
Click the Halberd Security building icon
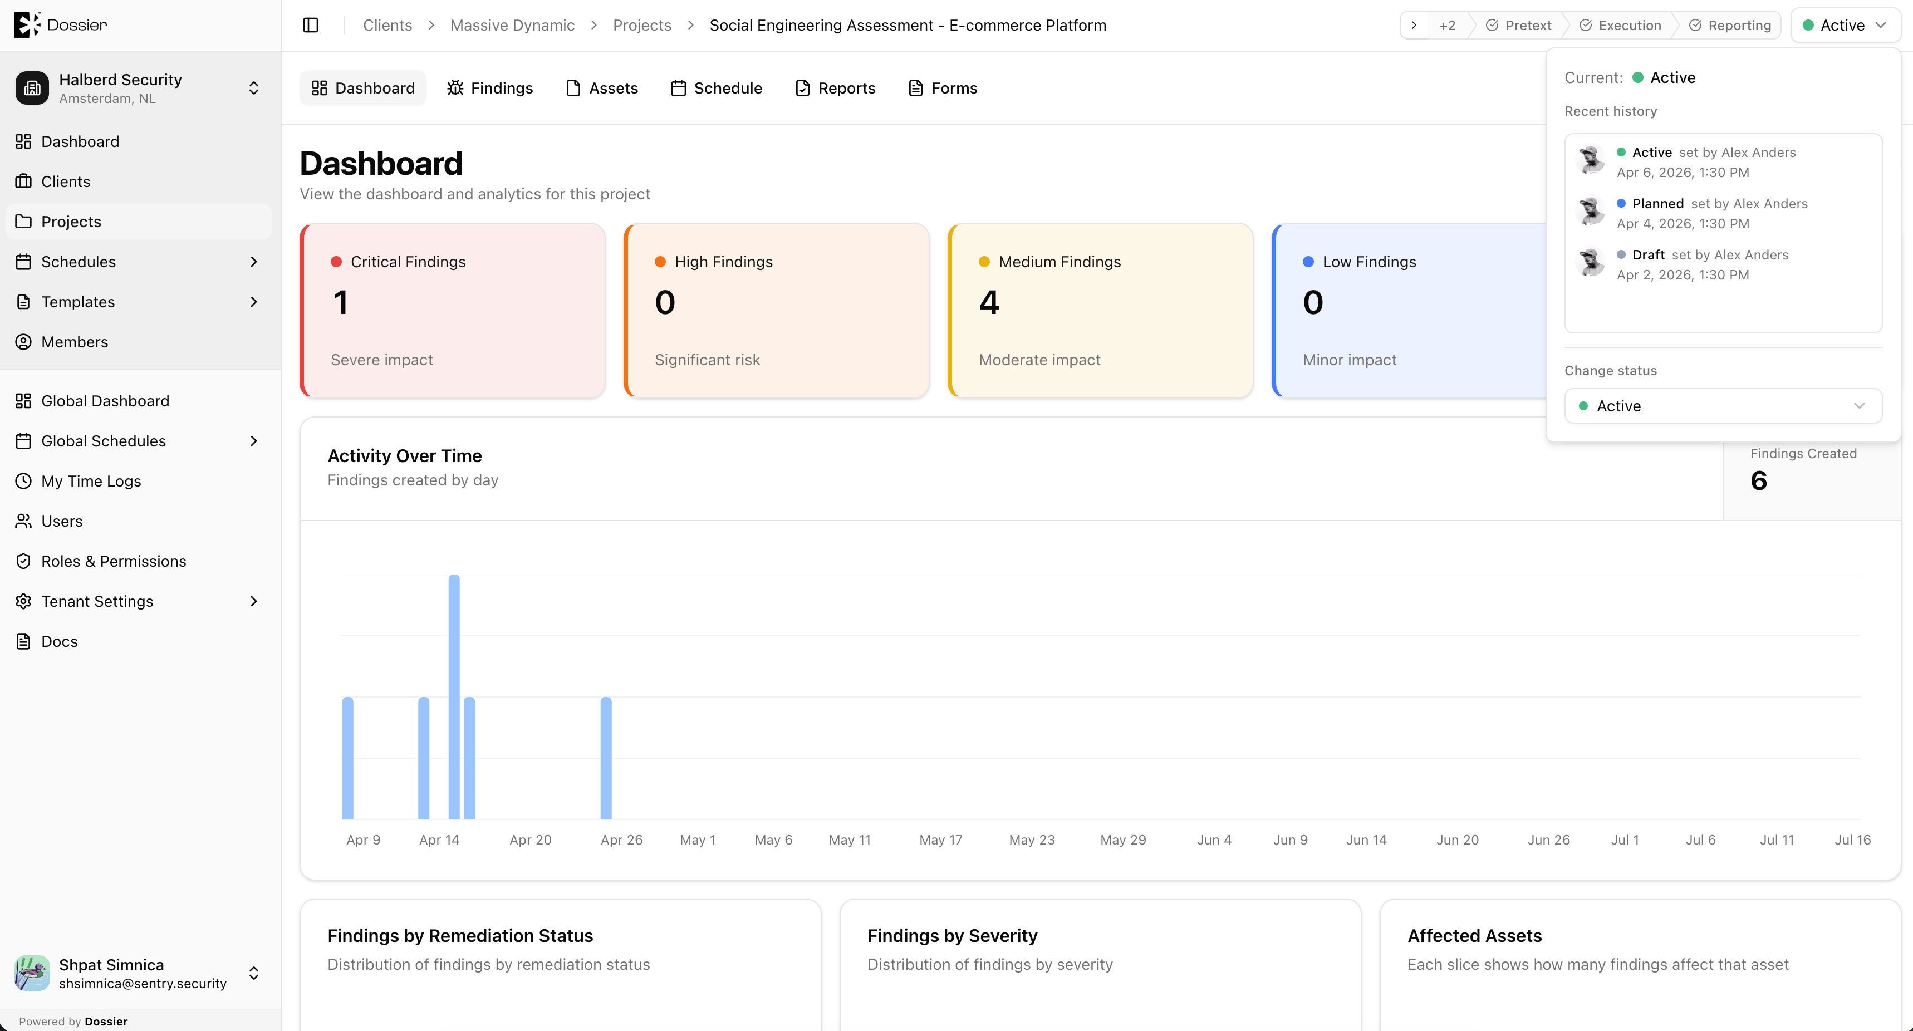[x=32, y=89]
